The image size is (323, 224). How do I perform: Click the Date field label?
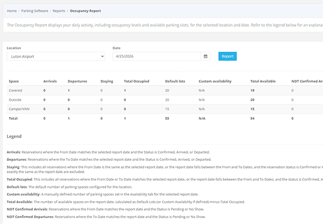(116, 48)
